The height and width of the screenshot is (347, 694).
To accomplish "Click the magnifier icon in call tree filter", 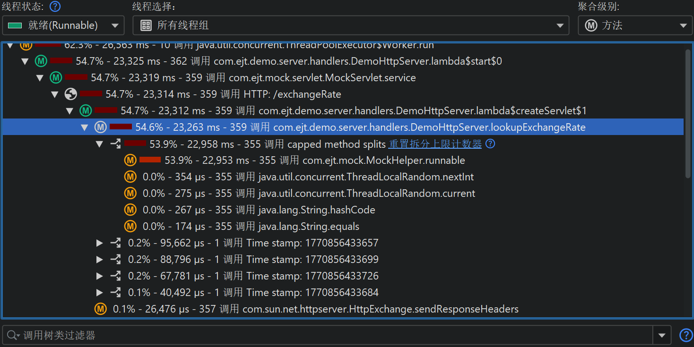I will pos(13,335).
